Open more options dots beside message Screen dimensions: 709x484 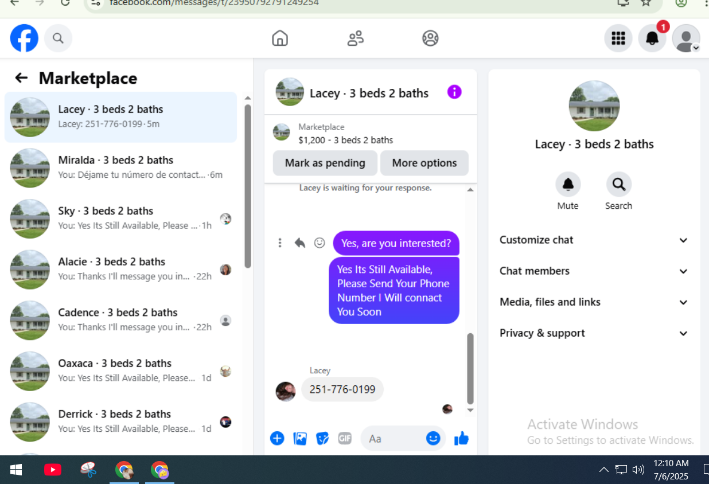pos(280,243)
